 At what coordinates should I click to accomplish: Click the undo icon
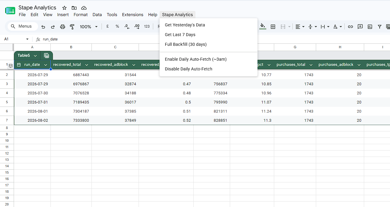(43, 27)
